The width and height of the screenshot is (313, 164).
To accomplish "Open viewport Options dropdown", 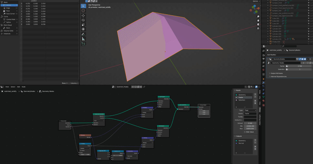I will pyautogui.click(x=256, y=1).
